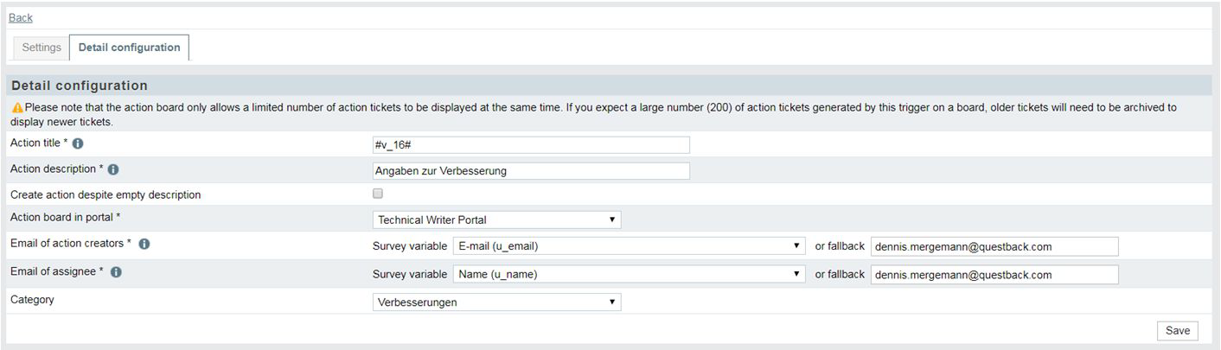Screen dimensions: 1221x350
Task: Expand the Category dropdown showing Verbesserungen
Action: (x=496, y=302)
